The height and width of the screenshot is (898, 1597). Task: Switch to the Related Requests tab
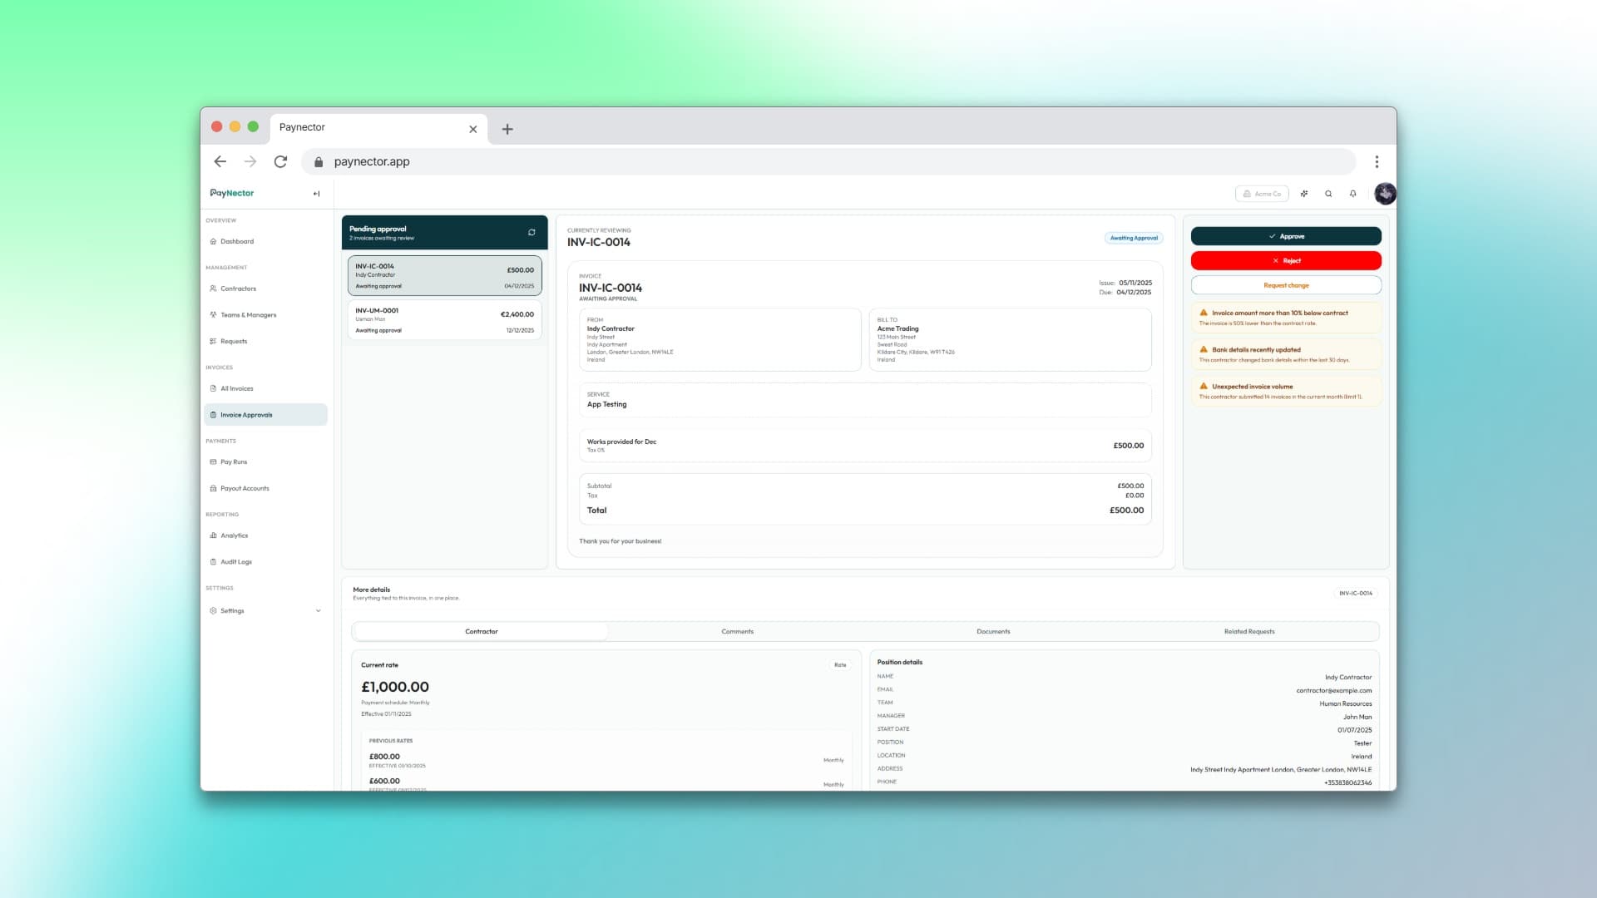[1248, 631]
